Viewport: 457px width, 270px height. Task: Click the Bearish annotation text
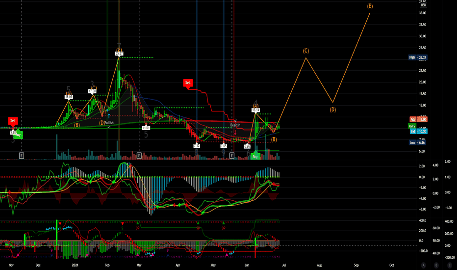235,125
